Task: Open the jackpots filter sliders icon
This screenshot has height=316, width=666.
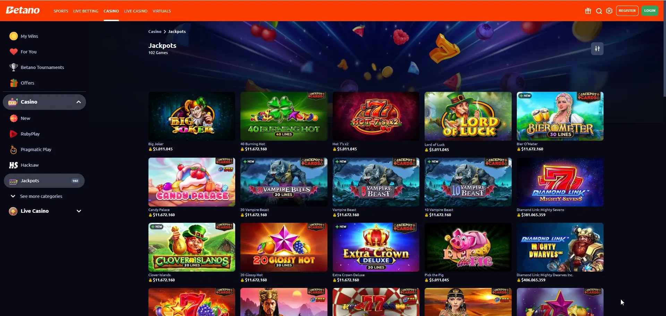Action: tap(597, 49)
